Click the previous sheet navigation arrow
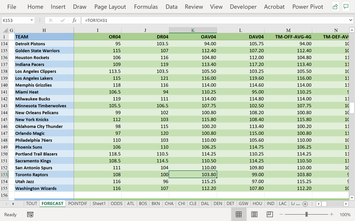Viewport: 355px width, 221px height. [x=6, y=204]
